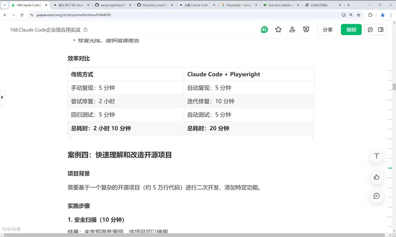The height and width of the screenshot is (237, 396).
Task: Click the site information icon in address bar
Action: coord(32,15)
